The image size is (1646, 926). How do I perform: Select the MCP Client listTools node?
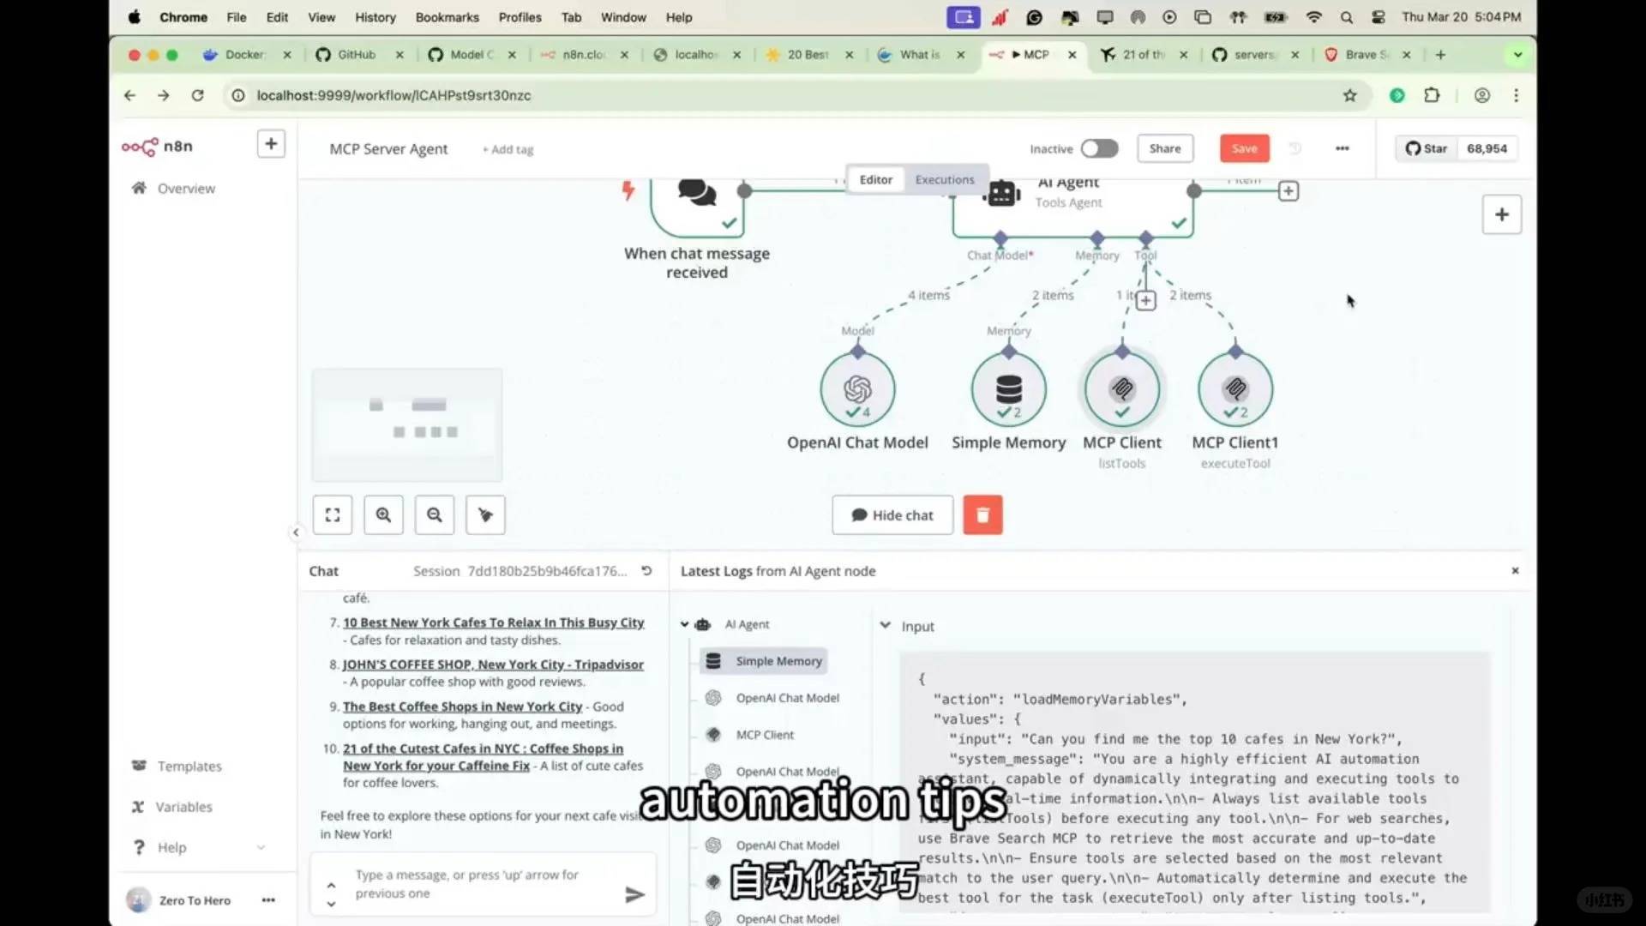[1122, 389]
